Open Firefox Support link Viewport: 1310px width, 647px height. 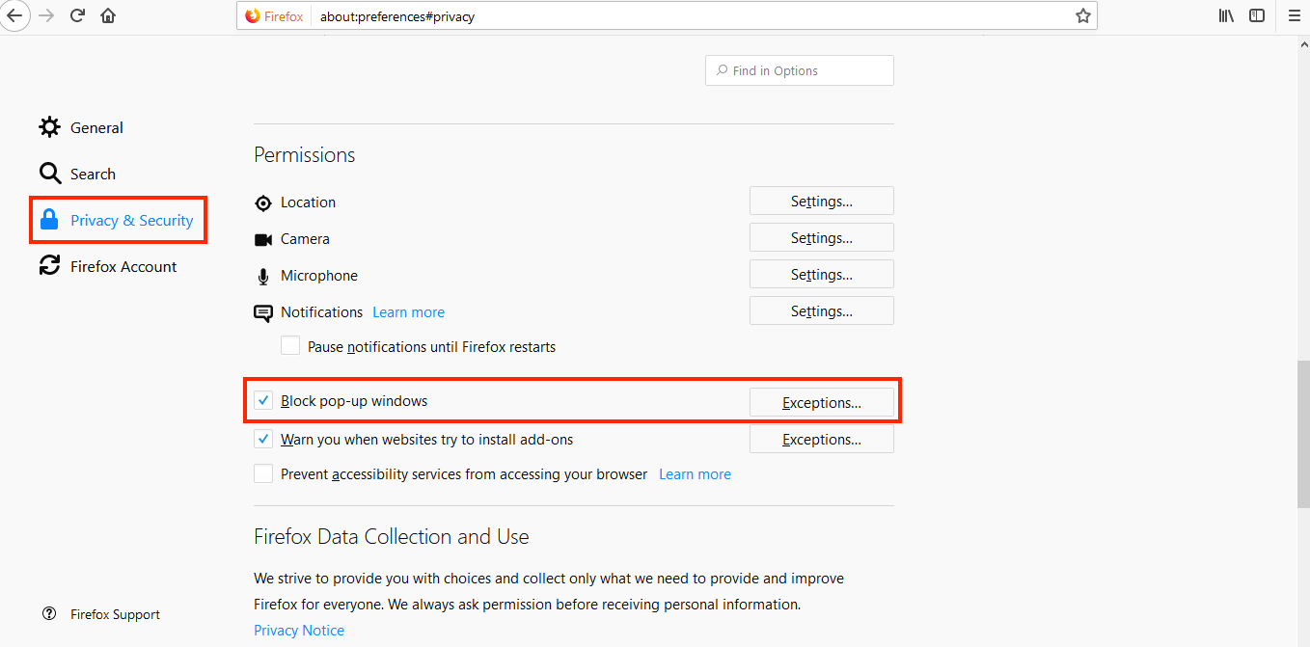(115, 614)
